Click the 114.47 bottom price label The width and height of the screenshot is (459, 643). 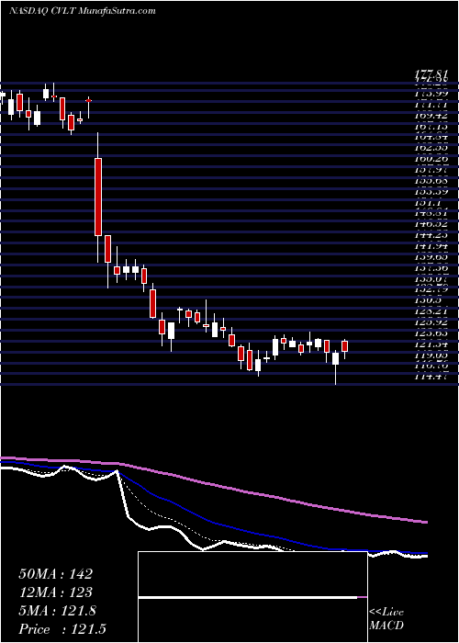[x=431, y=377]
